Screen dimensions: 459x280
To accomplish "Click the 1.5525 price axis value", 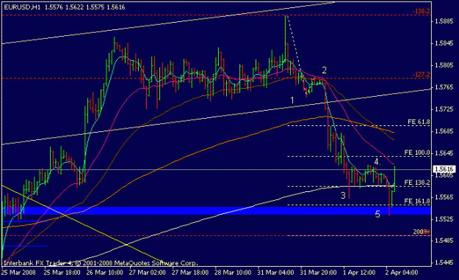I will pyautogui.click(x=444, y=219).
